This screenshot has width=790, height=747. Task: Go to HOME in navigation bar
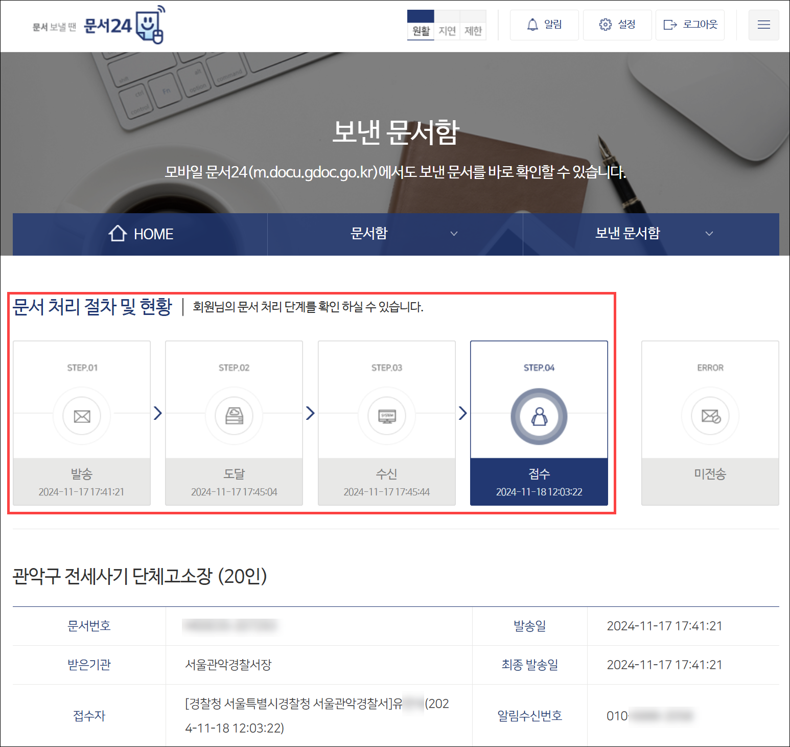(x=140, y=234)
